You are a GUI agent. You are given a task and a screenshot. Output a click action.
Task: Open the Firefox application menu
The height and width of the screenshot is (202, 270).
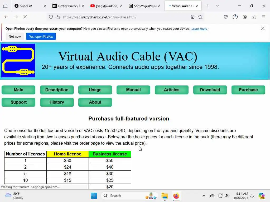click(x=264, y=17)
